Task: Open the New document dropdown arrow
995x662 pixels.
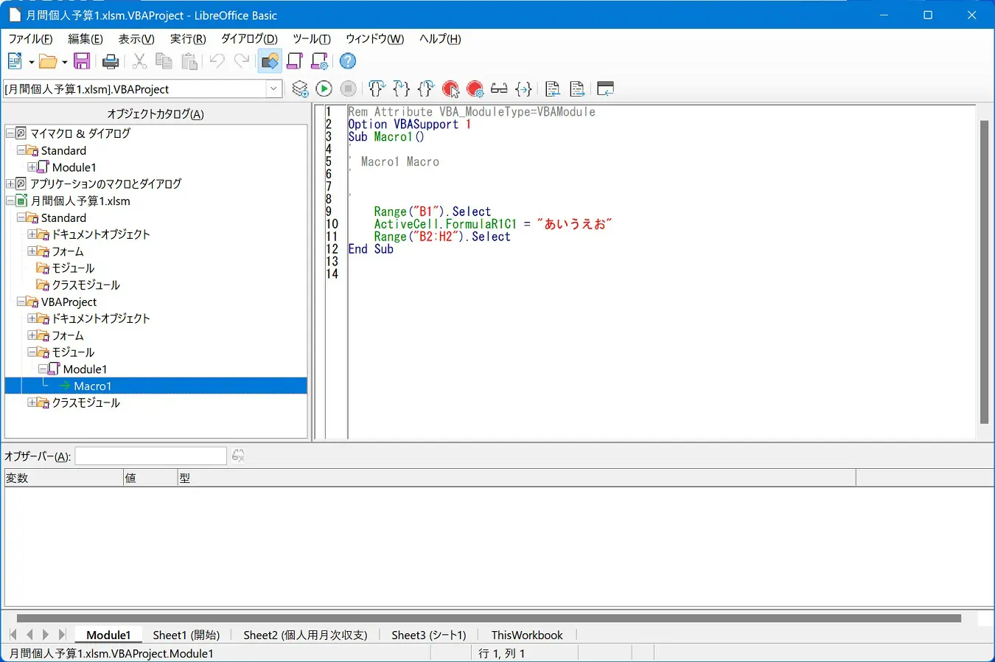Action: 31,62
